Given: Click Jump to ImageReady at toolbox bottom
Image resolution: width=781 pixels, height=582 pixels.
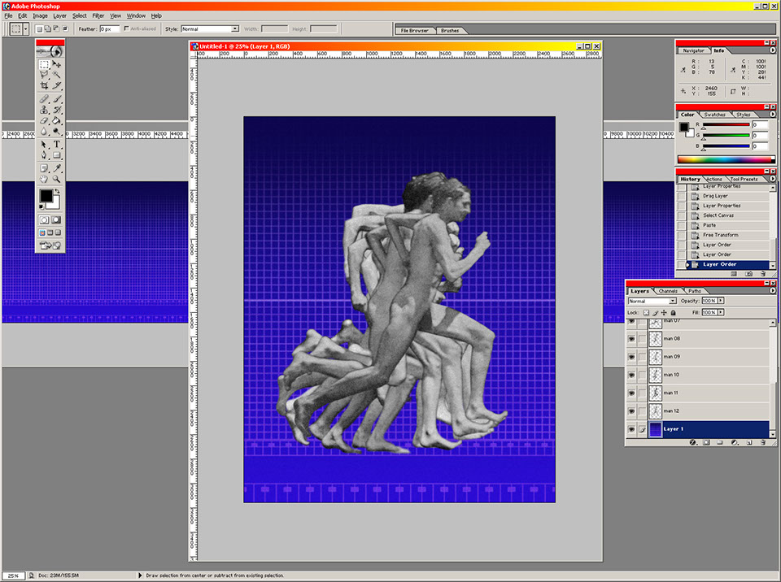Looking at the screenshot, I should click(50, 245).
